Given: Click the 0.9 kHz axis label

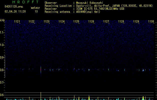Looking at the screenshot, I should (x=2, y=57).
